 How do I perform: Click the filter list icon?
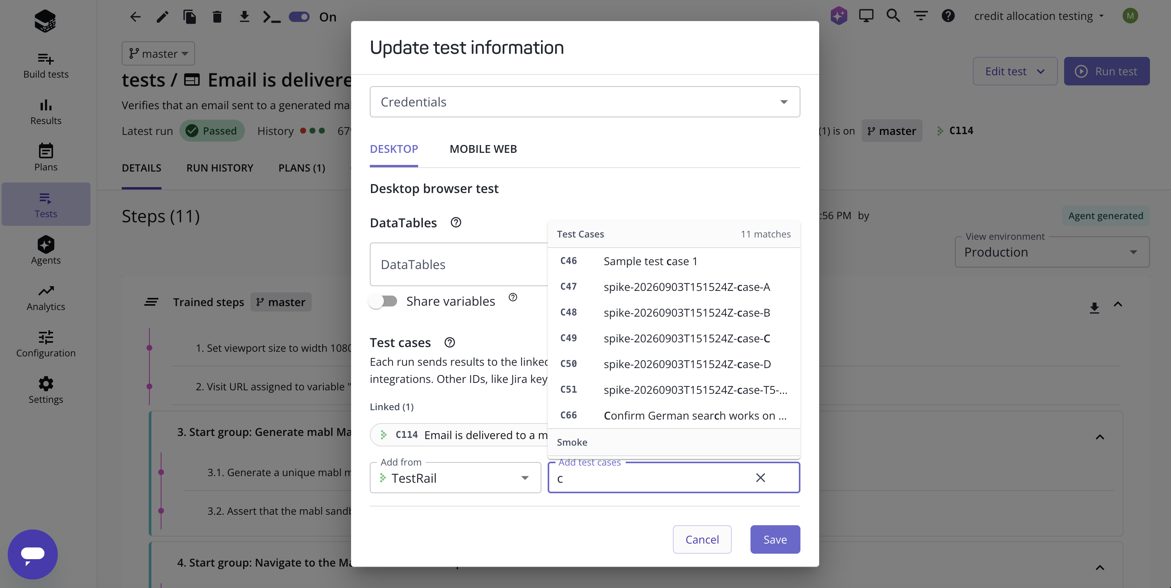[921, 16]
